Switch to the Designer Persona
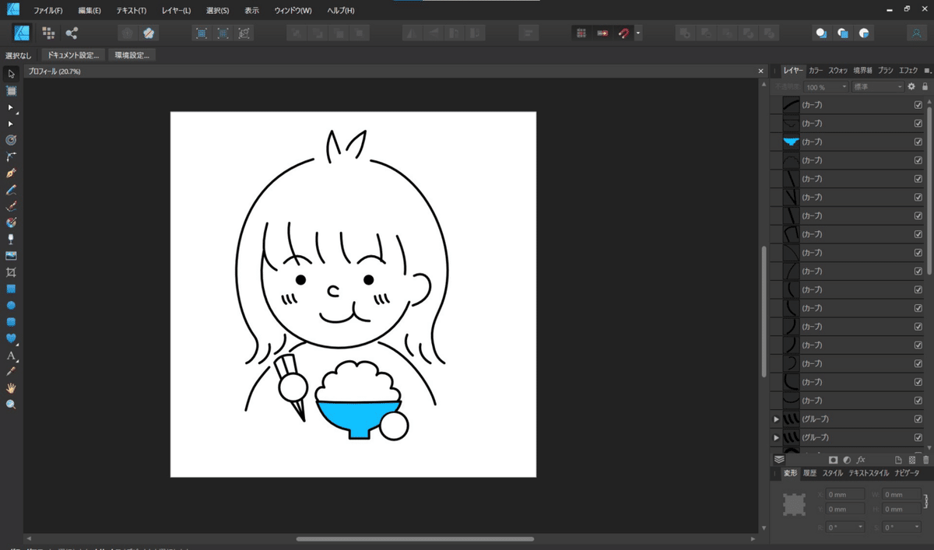 (x=22, y=33)
